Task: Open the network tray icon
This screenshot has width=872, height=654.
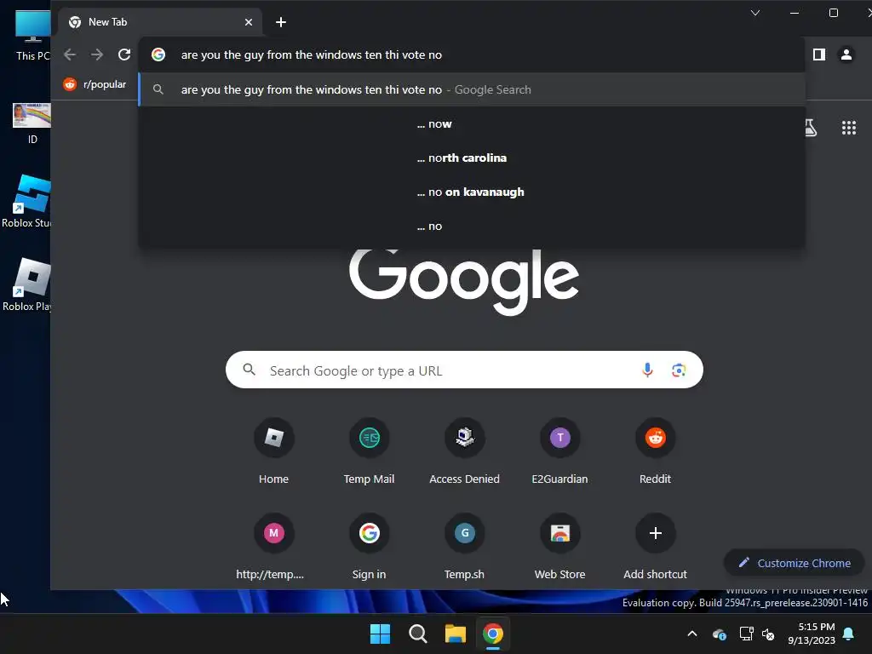Action: tap(746, 634)
